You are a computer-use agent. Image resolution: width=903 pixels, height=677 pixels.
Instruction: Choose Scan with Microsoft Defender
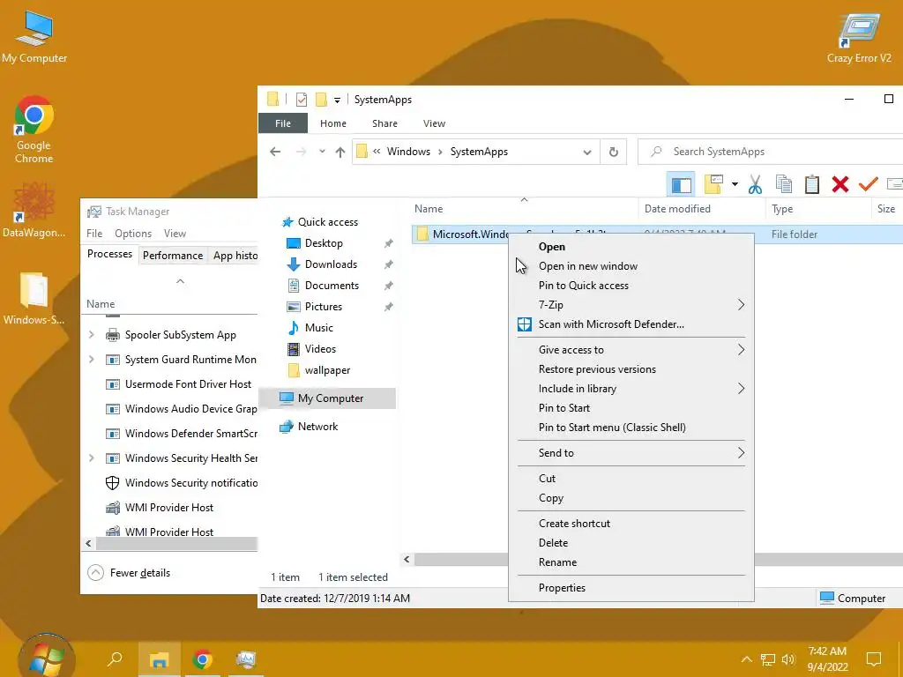[631, 324]
